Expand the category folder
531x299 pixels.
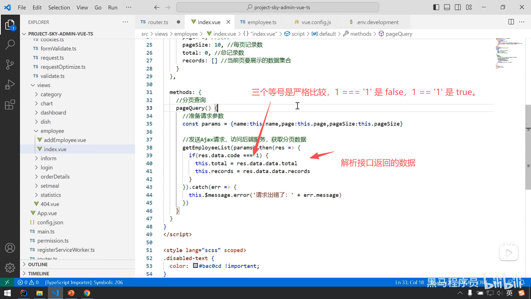point(51,94)
